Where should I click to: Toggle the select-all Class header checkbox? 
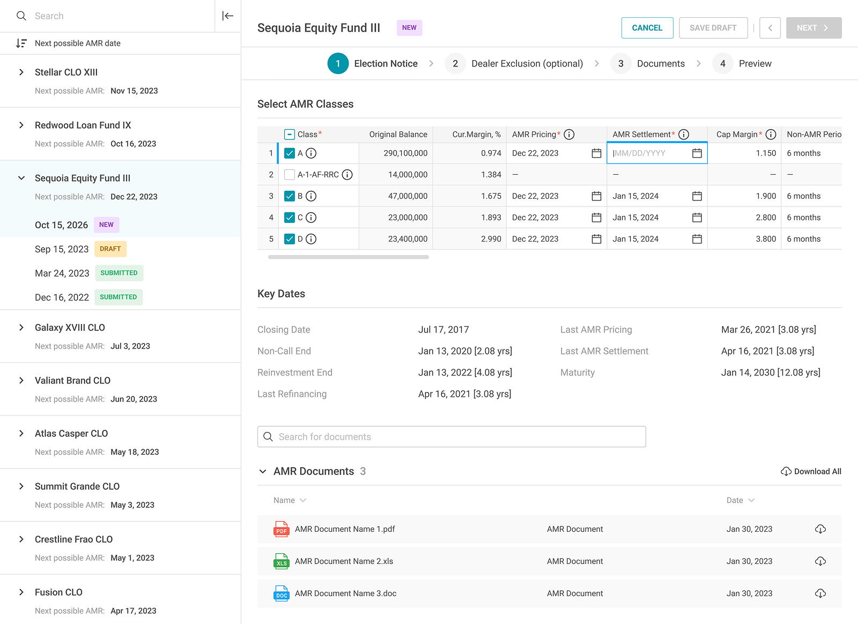tap(290, 135)
